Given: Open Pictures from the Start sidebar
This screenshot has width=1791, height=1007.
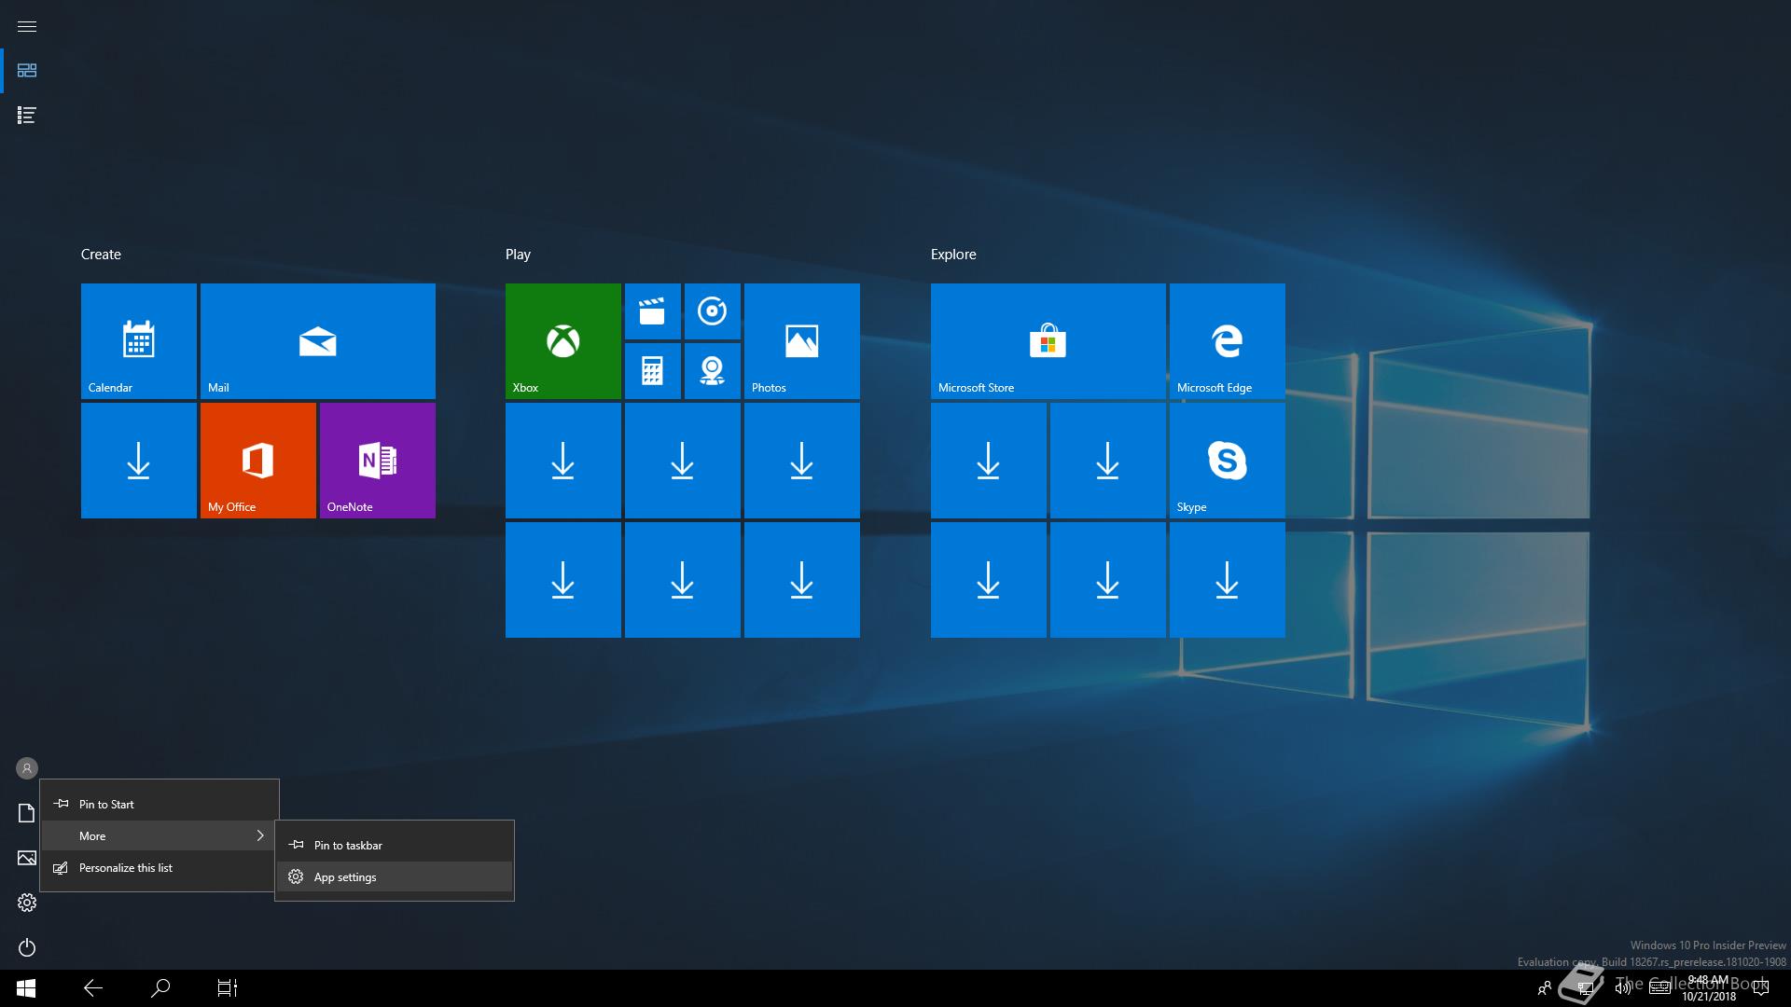Looking at the screenshot, I should pos(27,858).
